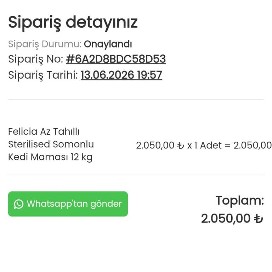
Task: Send order via Whatsapp'tan gönder button
Action: click(68, 204)
